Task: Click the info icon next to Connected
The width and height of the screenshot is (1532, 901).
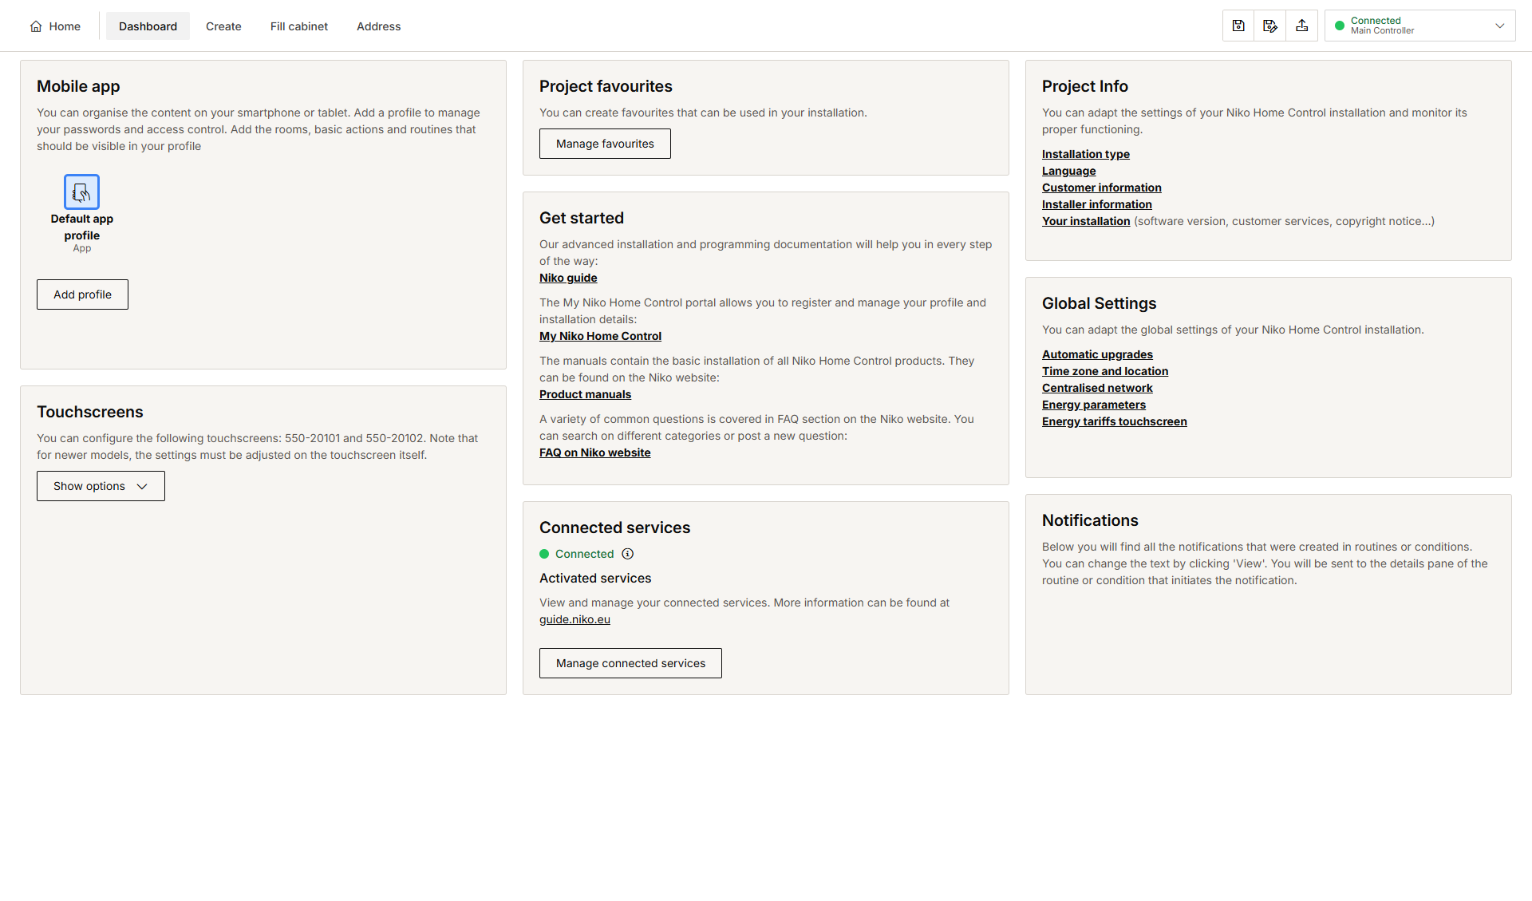Action: coord(628,554)
